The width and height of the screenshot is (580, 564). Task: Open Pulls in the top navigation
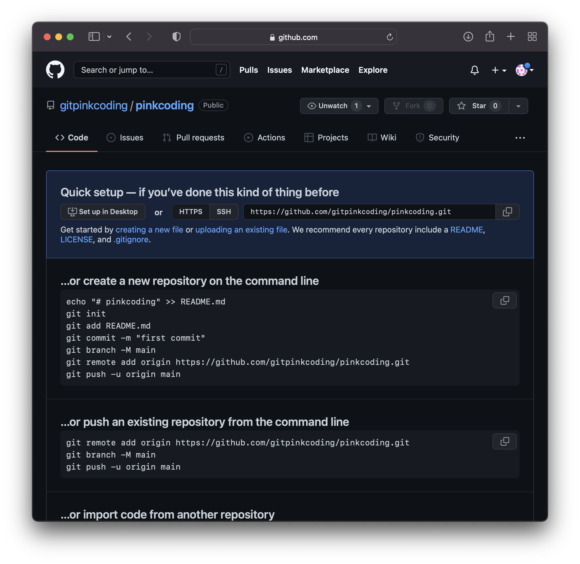(249, 70)
